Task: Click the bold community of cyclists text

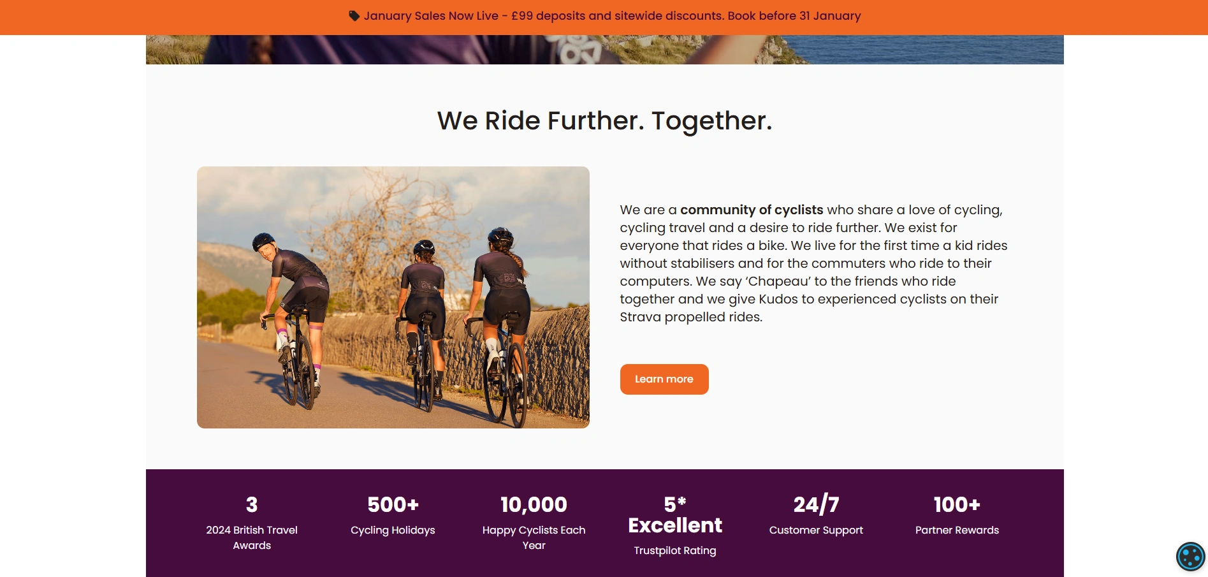Action: [752, 210]
